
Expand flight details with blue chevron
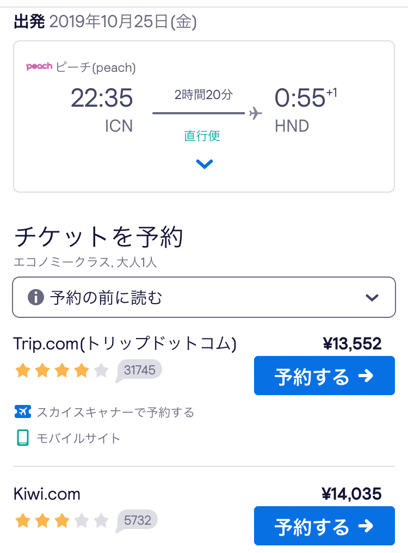pyautogui.click(x=204, y=164)
